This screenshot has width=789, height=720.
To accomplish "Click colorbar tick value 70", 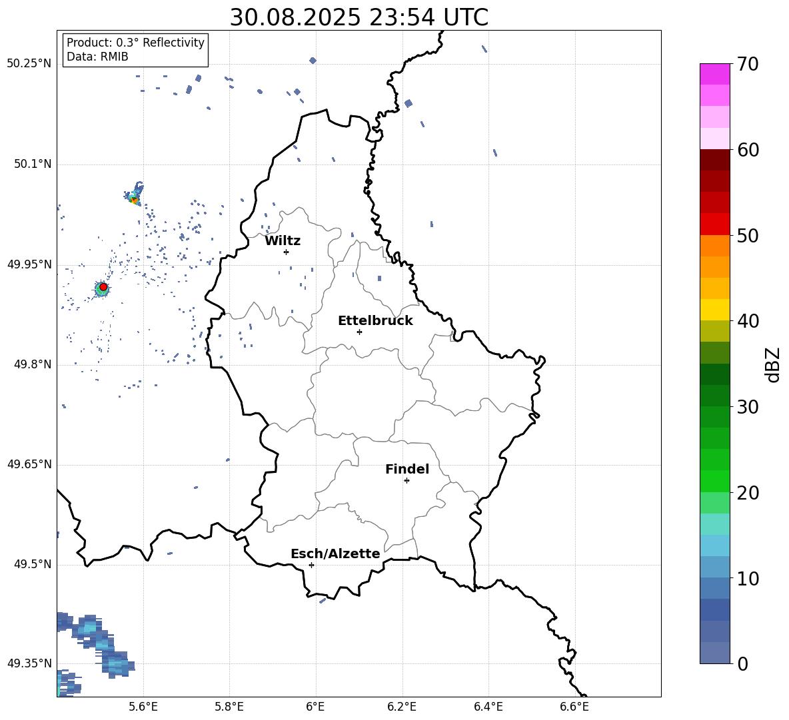I will click(748, 65).
